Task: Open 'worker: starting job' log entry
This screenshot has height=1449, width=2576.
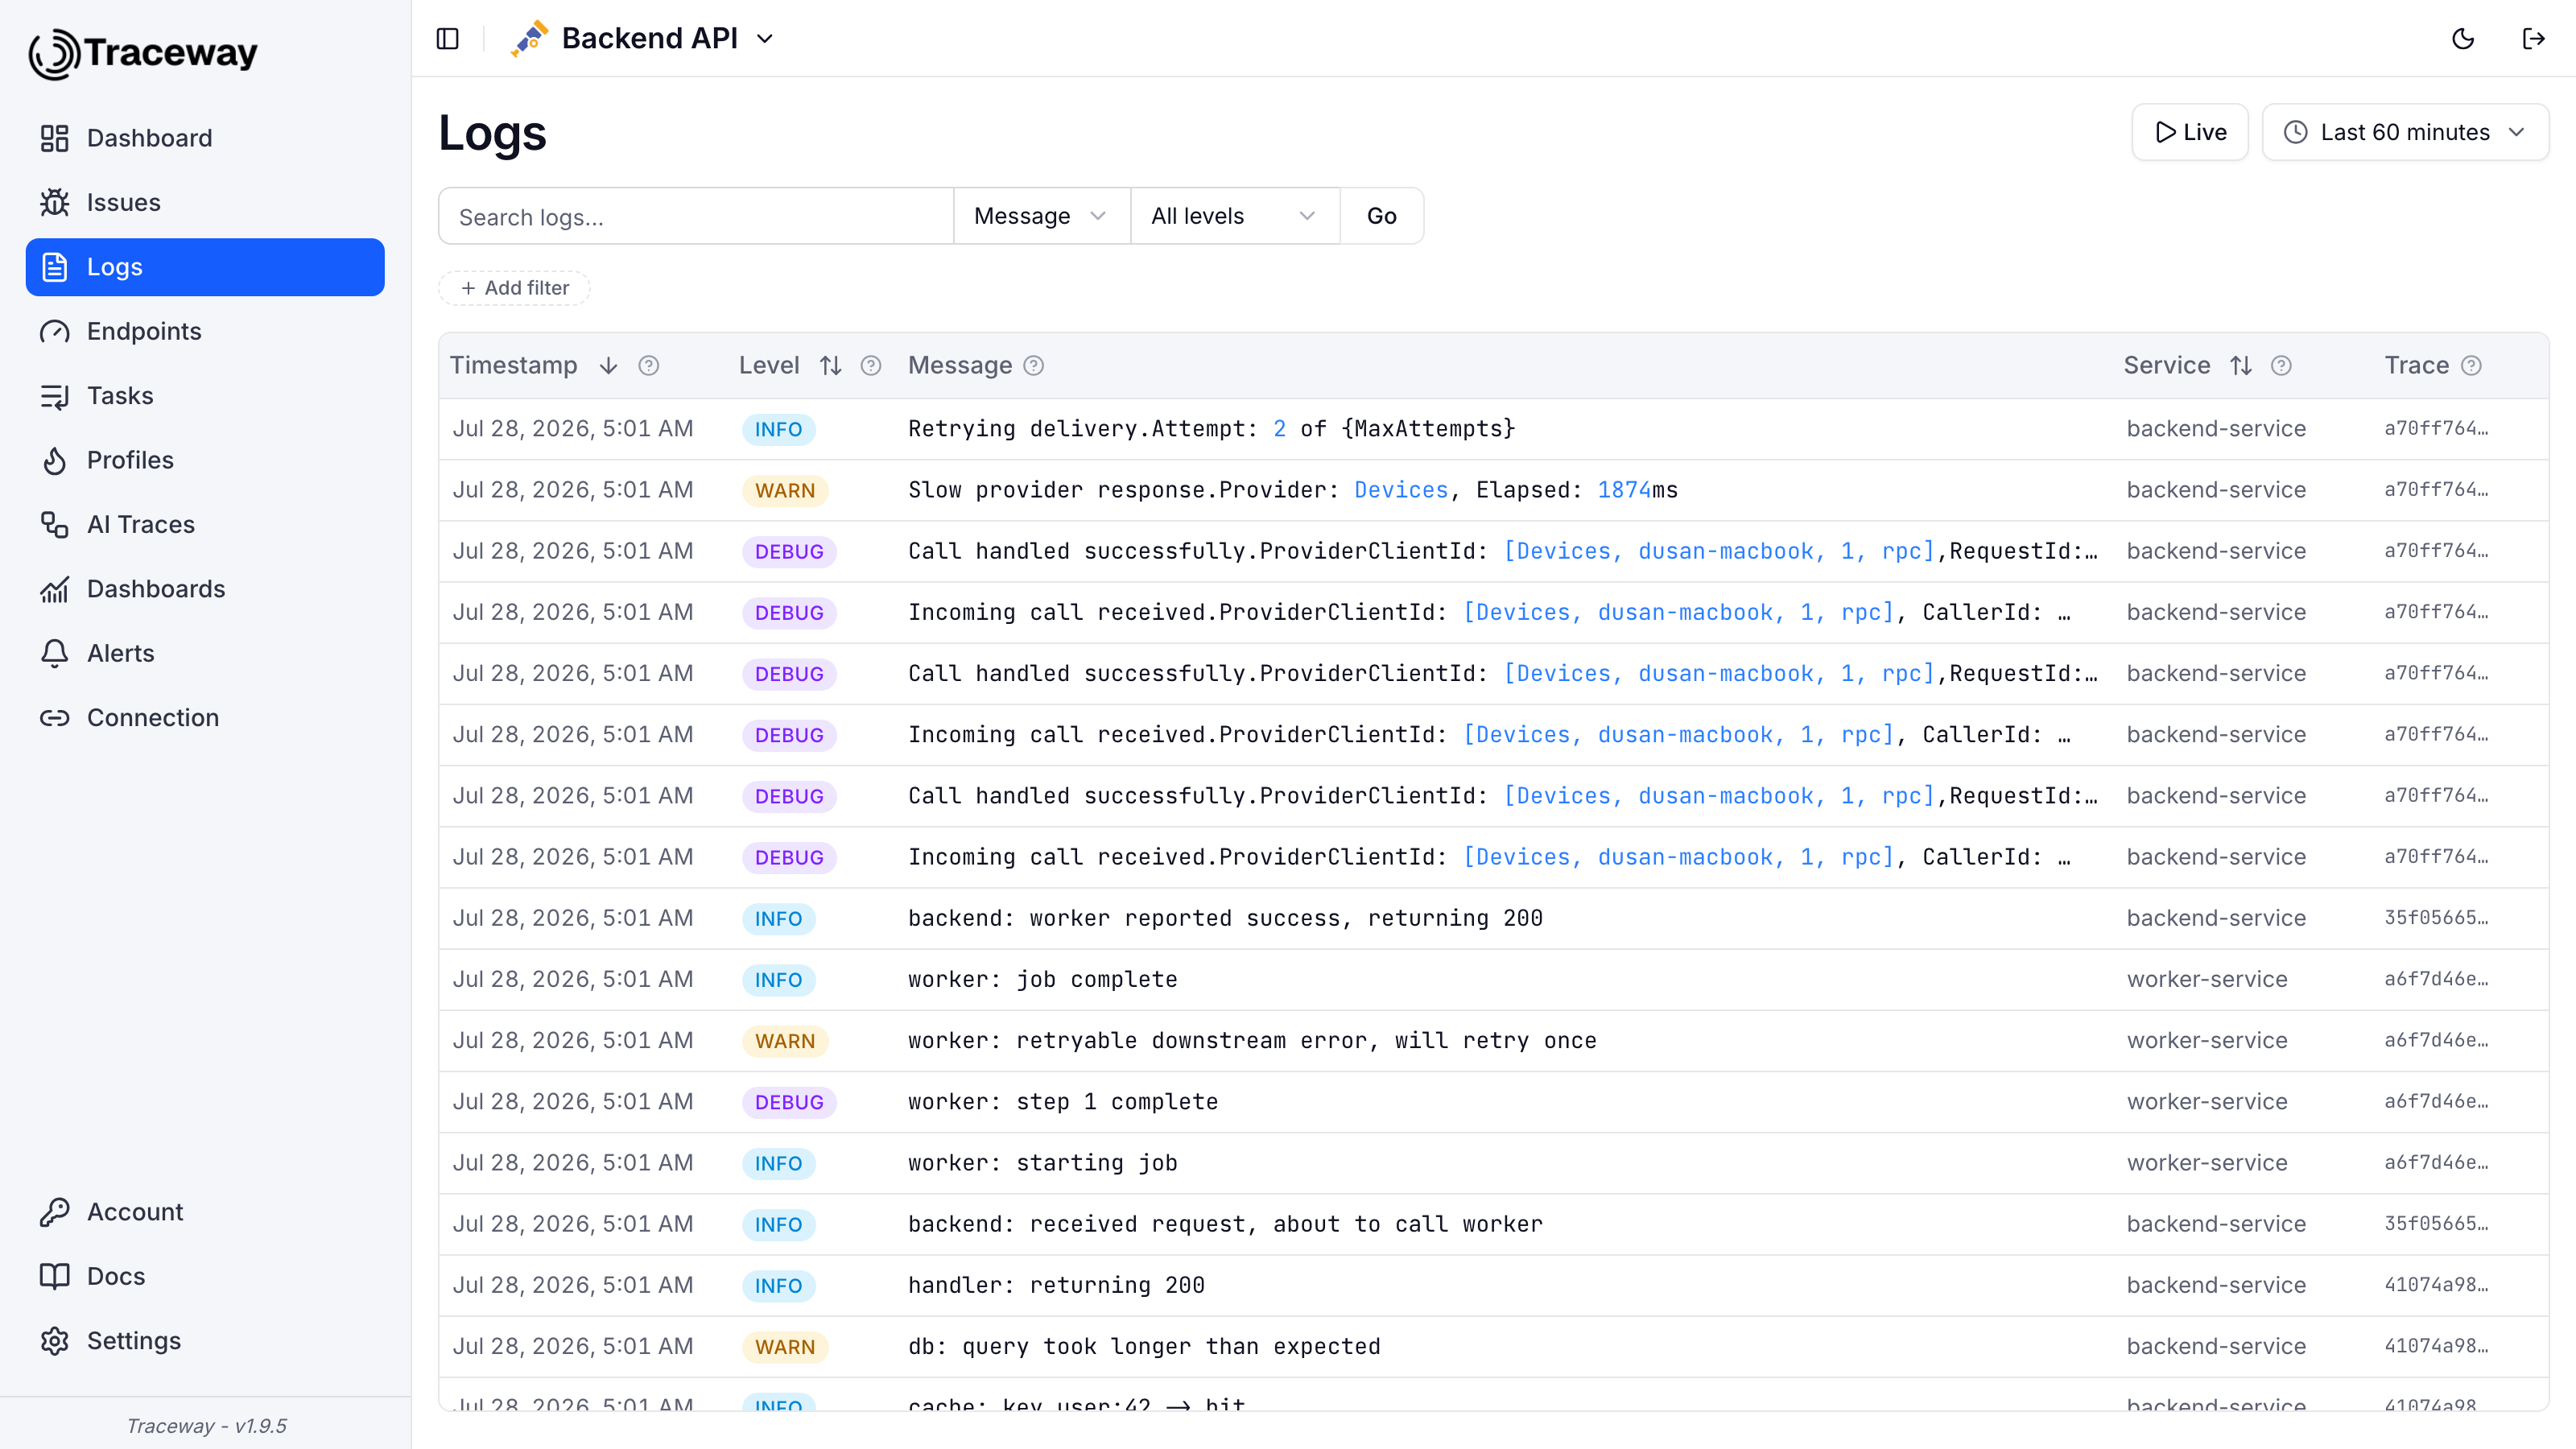Action: point(1494,1163)
